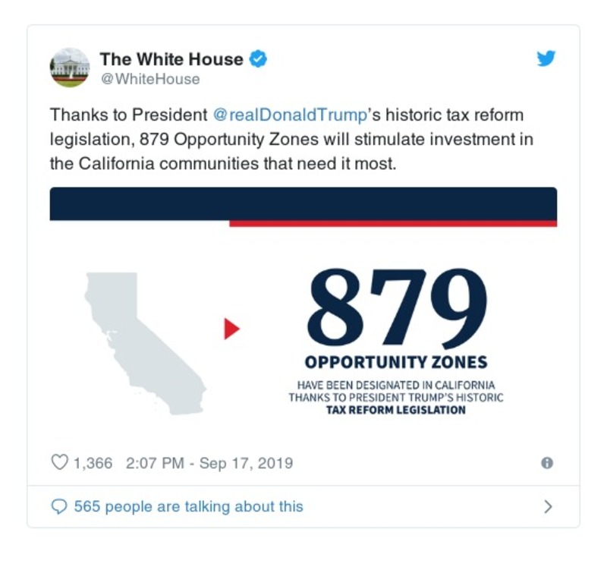Screen dimensions: 607x567
Task: Open the @WhiteHouse handle link
Action: (x=149, y=79)
